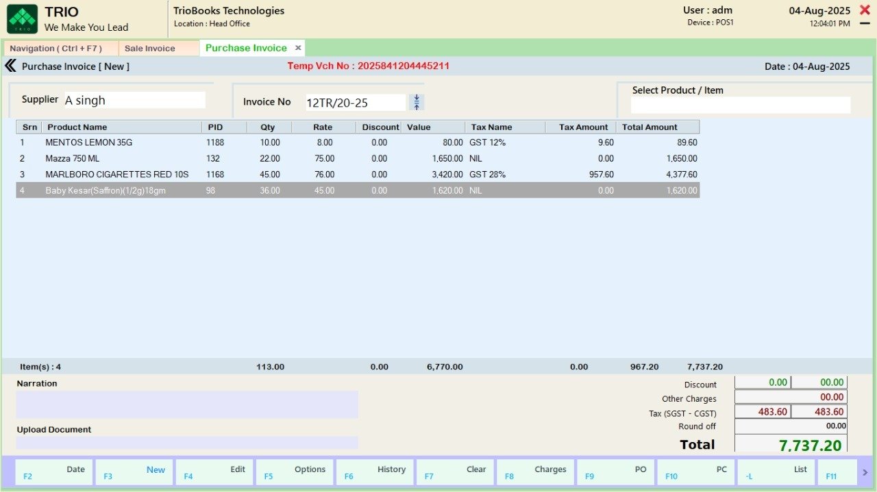Click the Select Product / Item field
The width and height of the screenshot is (877, 492).
(740, 105)
